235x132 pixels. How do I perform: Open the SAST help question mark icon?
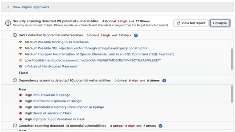pos(136,35)
